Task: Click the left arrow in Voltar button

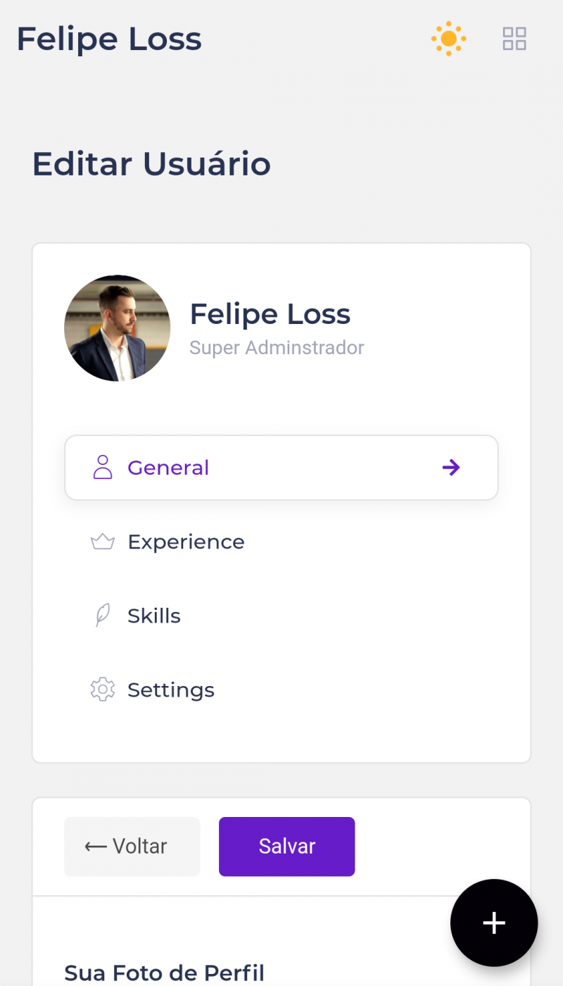Action: (96, 847)
